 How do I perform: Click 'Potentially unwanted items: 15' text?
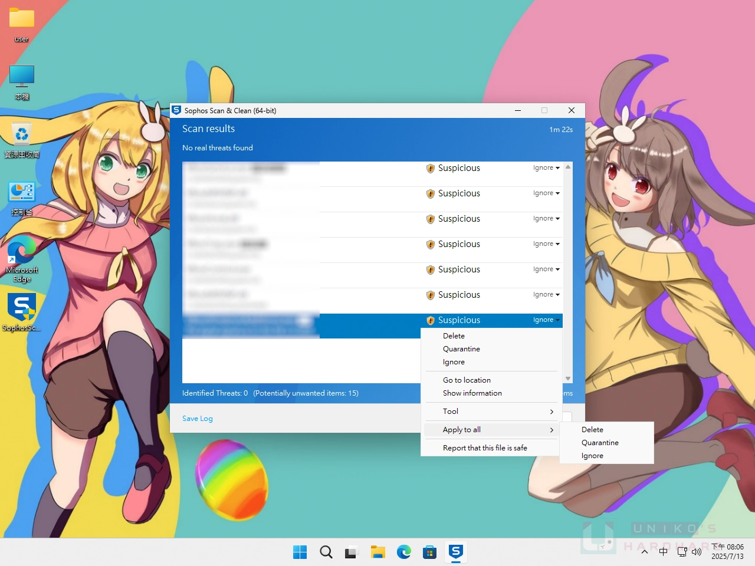[306, 393]
